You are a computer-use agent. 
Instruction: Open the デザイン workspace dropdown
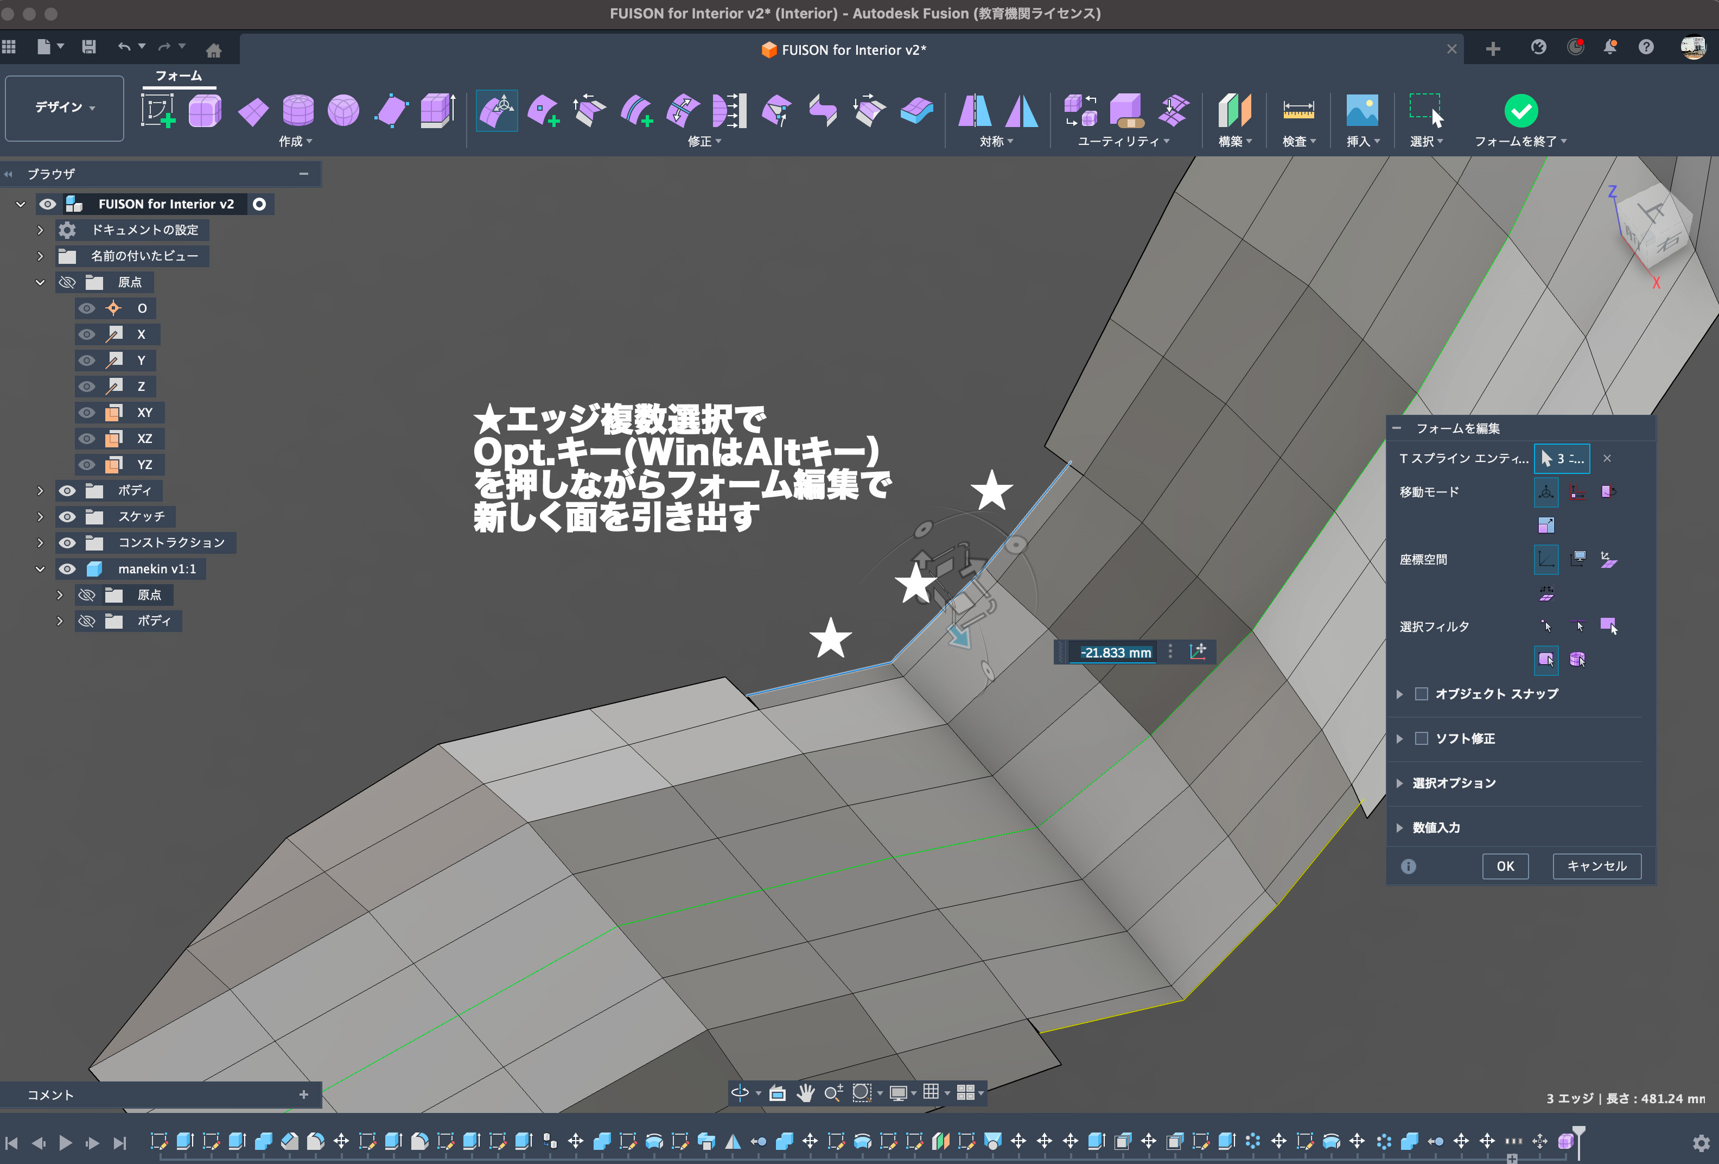tap(65, 108)
